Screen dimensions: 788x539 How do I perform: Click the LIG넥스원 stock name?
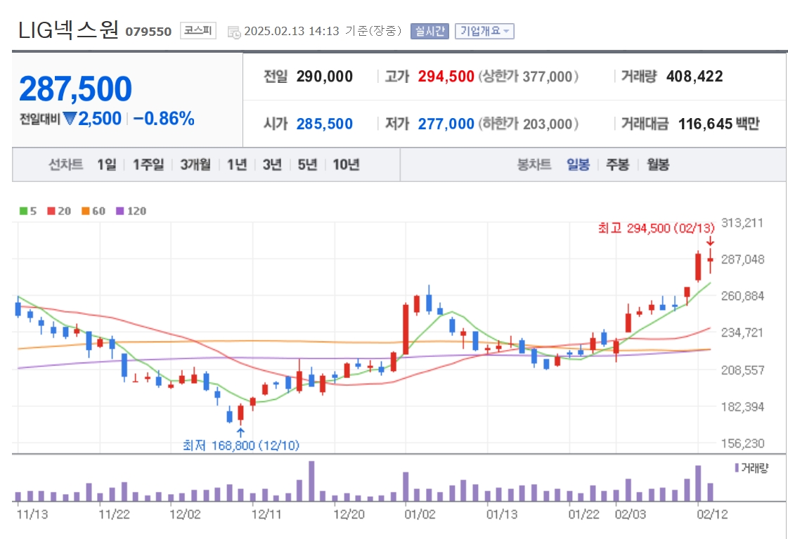click(68, 30)
